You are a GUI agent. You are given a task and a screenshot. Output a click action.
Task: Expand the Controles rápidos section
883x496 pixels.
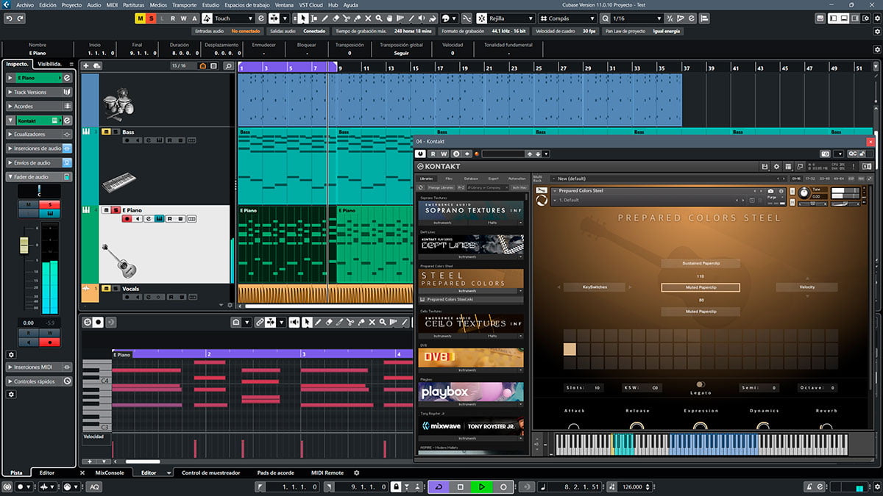39,381
